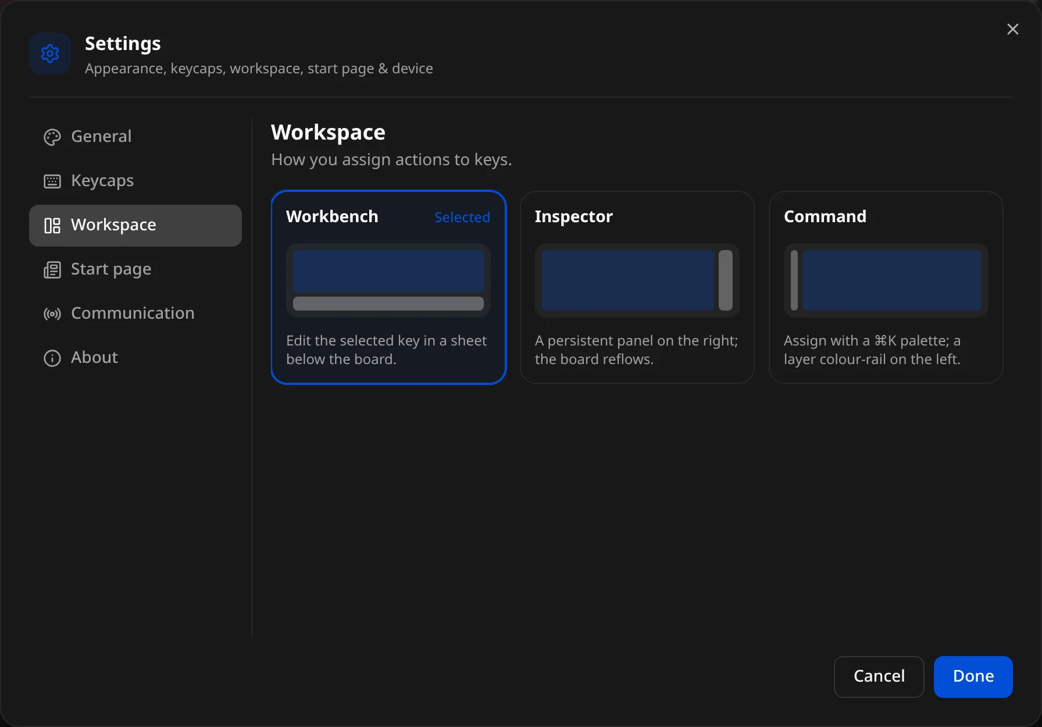Click the broadcast icon beside Communication
The height and width of the screenshot is (727, 1042).
coord(52,314)
